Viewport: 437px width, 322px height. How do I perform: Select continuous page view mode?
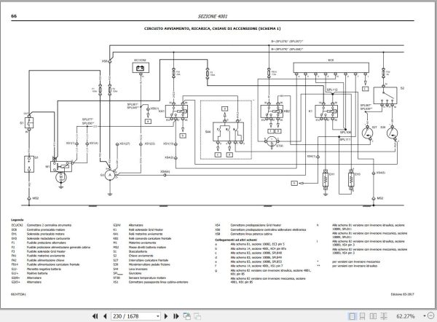click(362, 316)
